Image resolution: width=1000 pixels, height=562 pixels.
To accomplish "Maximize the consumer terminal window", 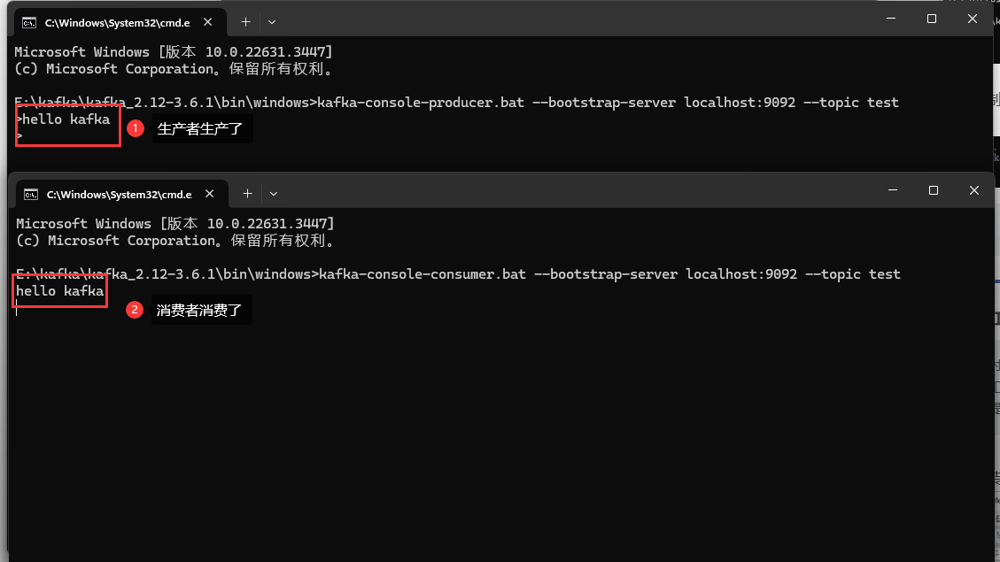I will click(932, 189).
